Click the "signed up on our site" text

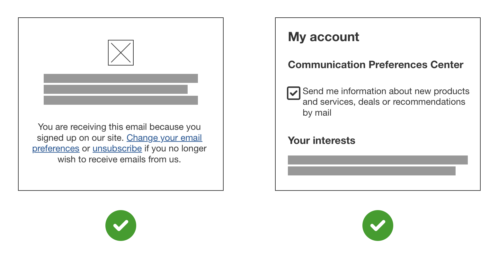click(80, 138)
